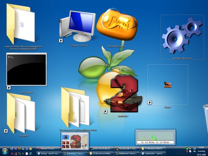Click the network computers tray icon
This screenshot has width=208, height=156.
point(194,149)
